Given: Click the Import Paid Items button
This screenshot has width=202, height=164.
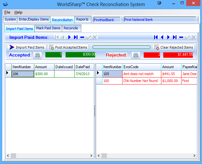Looking at the screenshot, I should click(x=27, y=47).
